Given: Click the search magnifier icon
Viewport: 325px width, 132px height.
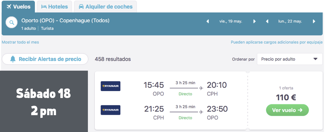Looking at the screenshot, I should pos(12,22).
